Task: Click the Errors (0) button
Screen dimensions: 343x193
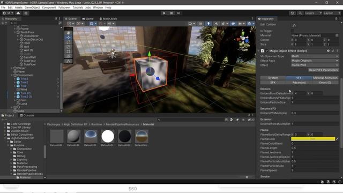Action: pyautogui.click(x=325, y=83)
